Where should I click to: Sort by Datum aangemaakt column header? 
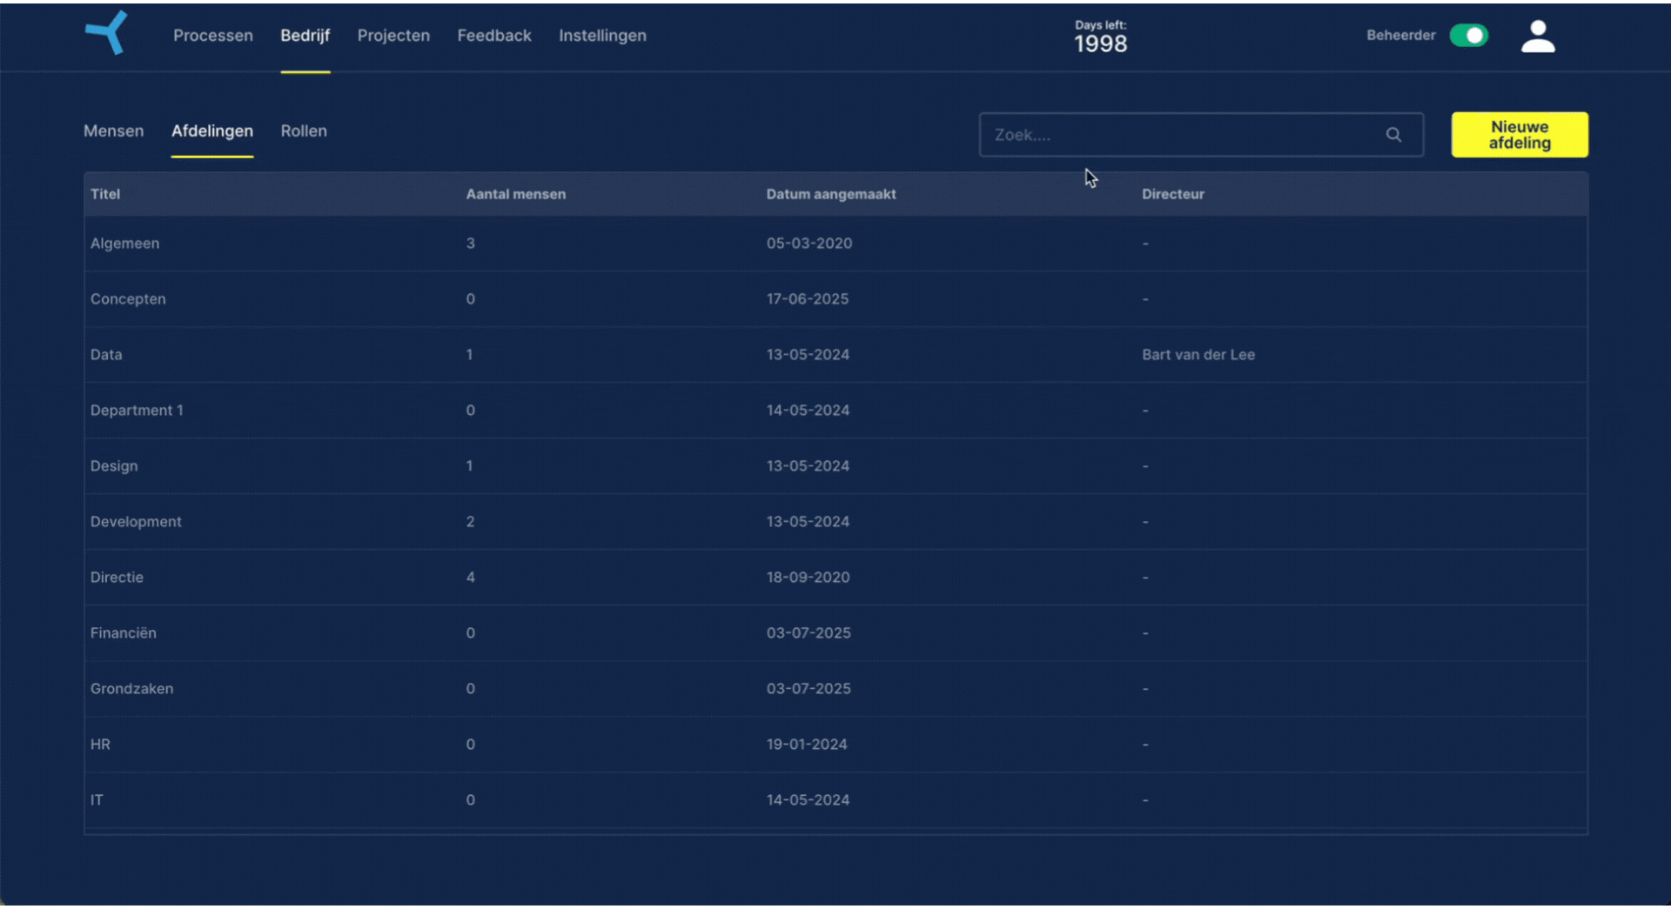click(831, 194)
